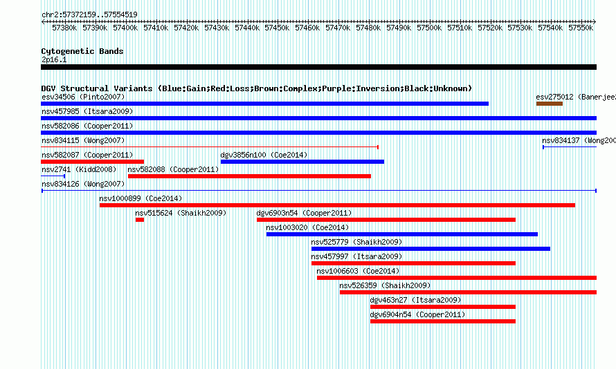The height and width of the screenshot is (369, 616).
Task: Open the nsv582087 (Cooper2011) label
Action: tap(87, 155)
